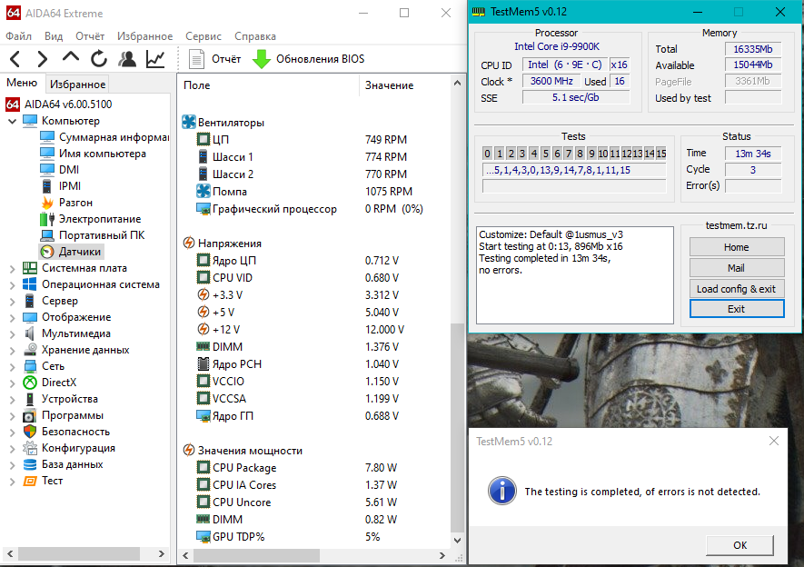Click the Разгон flame icon
Viewport: 804px width, 567px height.
(47, 203)
